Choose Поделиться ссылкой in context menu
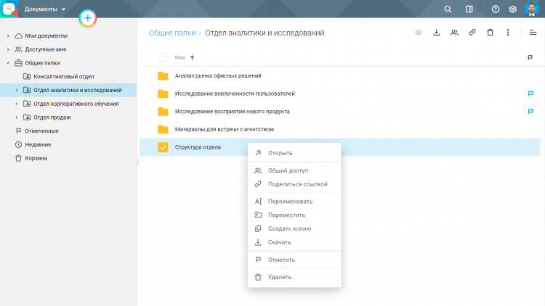Viewport: 545px width, 306px height. tap(294, 184)
